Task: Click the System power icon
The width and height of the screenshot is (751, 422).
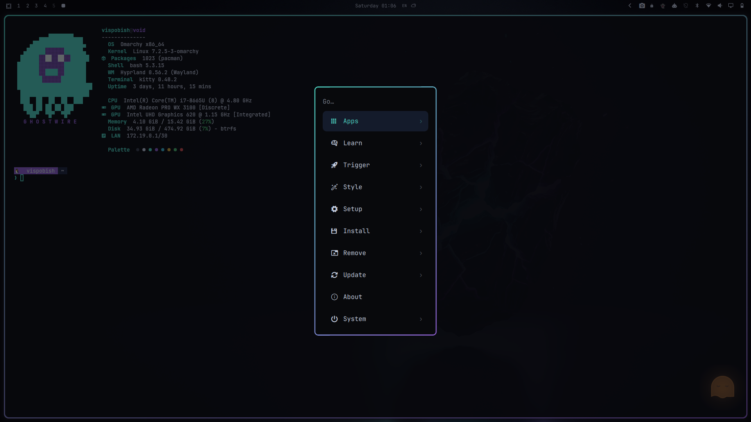Action: point(334,319)
